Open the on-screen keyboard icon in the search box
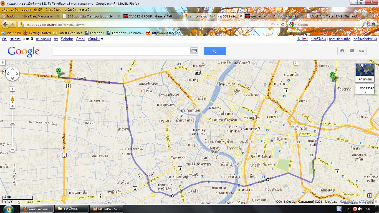 (194, 51)
